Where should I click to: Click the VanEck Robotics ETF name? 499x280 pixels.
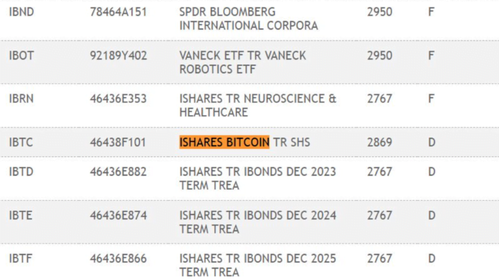point(242,63)
